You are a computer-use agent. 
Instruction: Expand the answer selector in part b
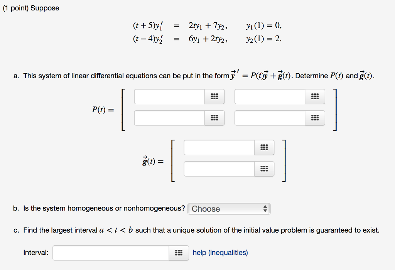pyautogui.click(x=265, y=209)
